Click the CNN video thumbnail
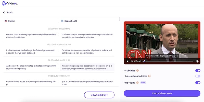This screenshot has width=204, height=102. click(x=162, y=41)
